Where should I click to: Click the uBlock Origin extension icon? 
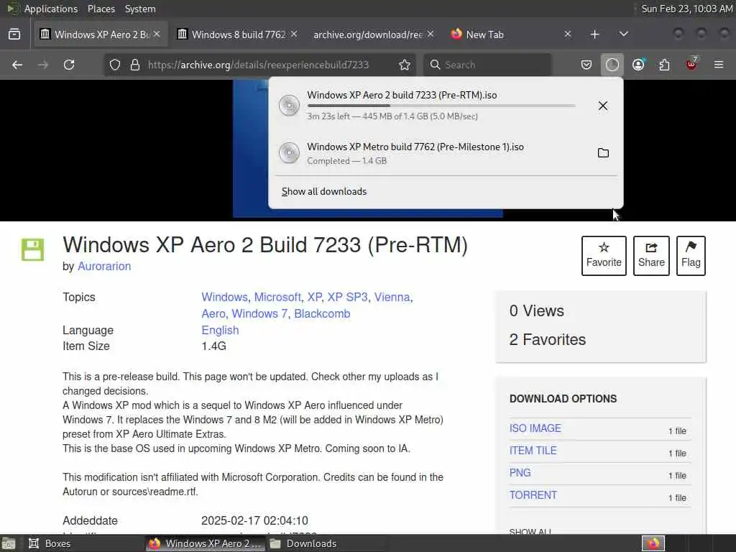(x=691, y=64)
